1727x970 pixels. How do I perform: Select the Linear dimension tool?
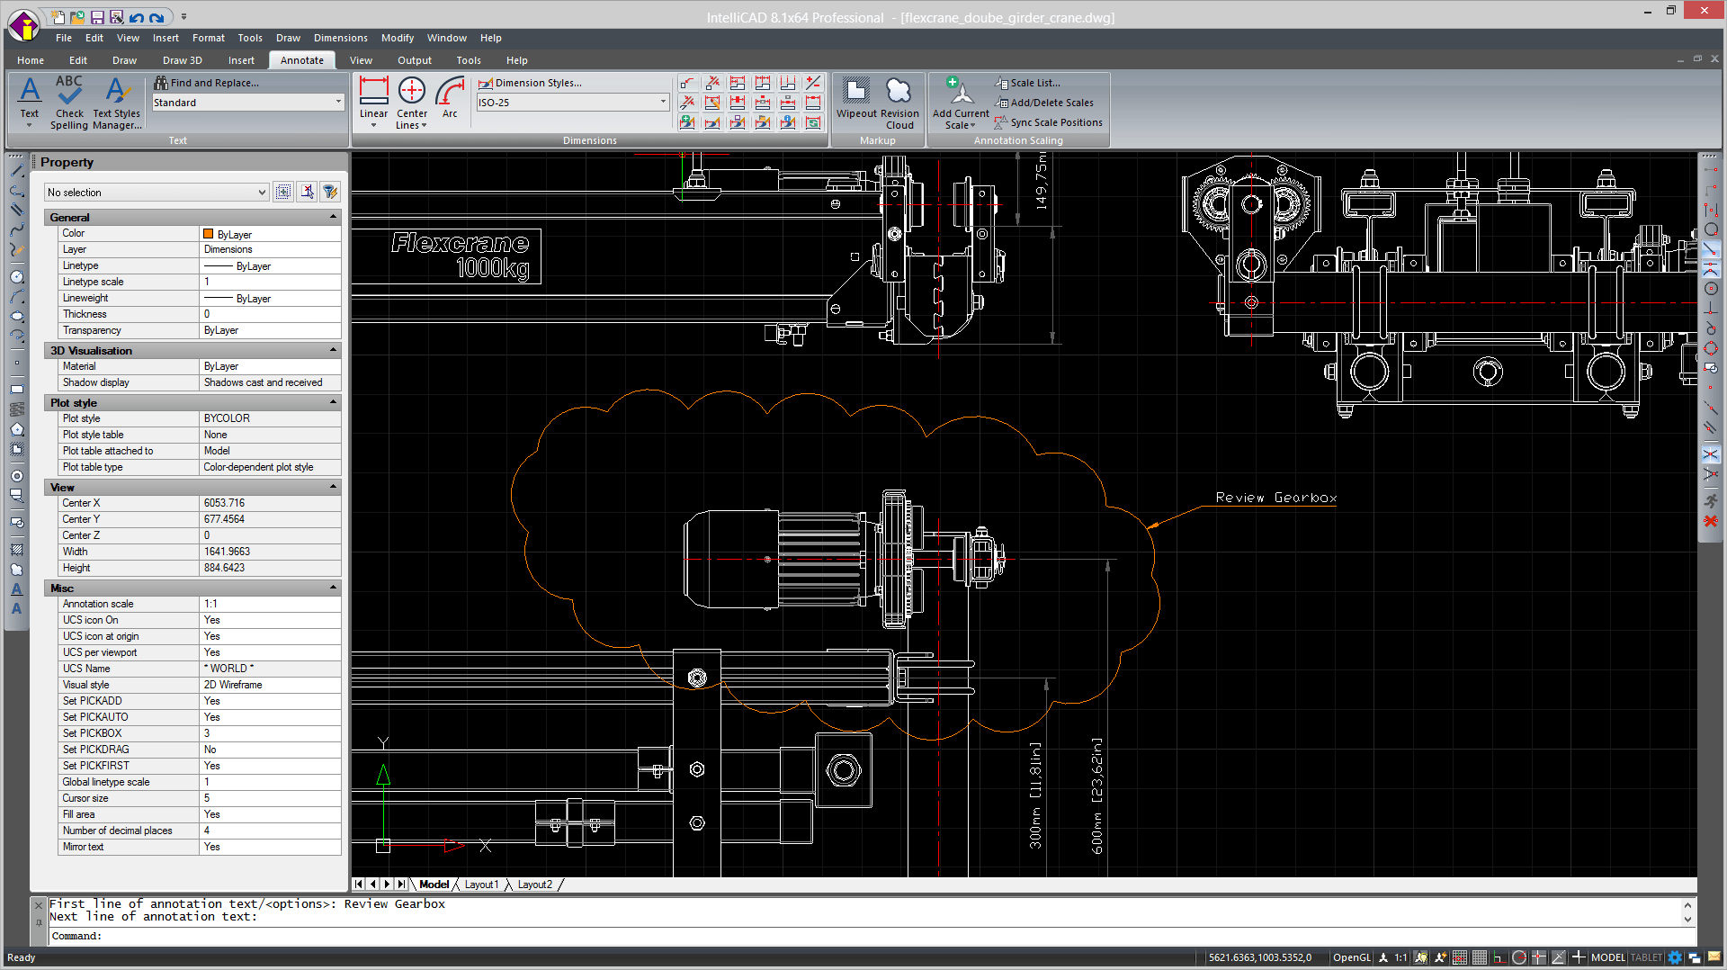coord(373,97)
